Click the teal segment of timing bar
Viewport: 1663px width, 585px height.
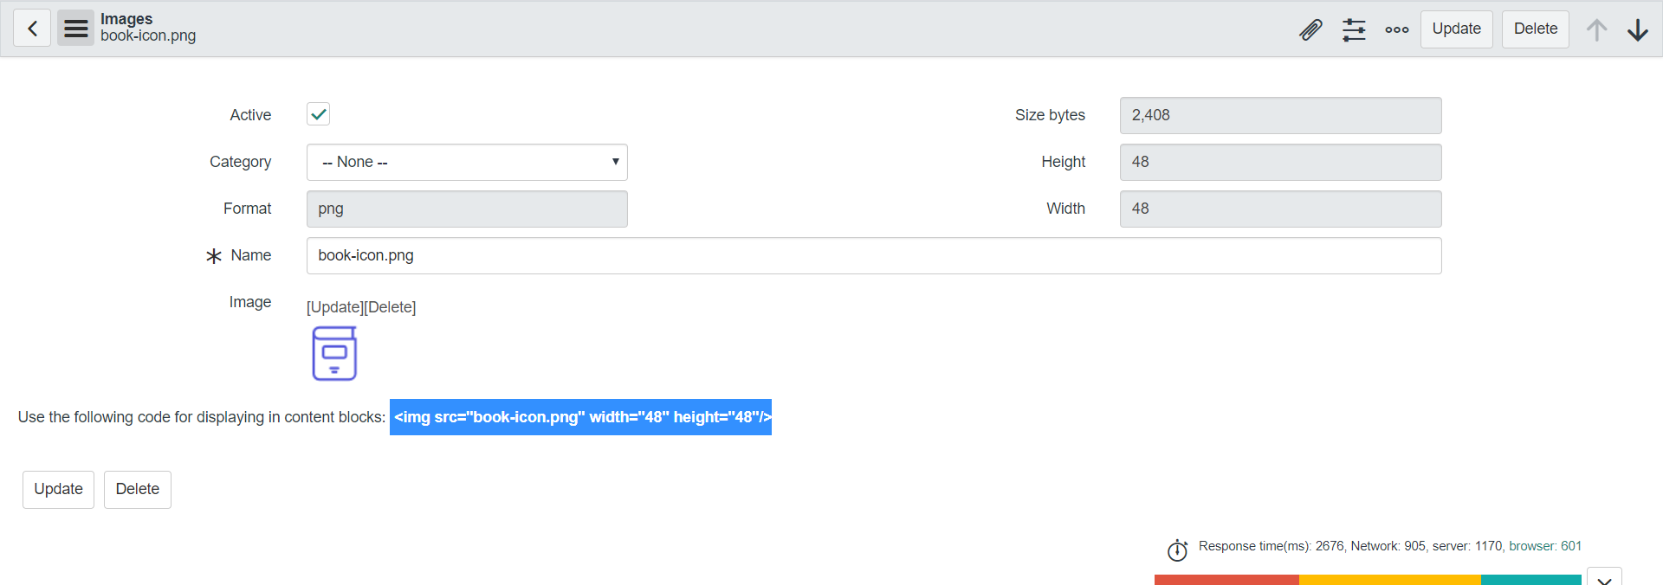click(1531, 580)
